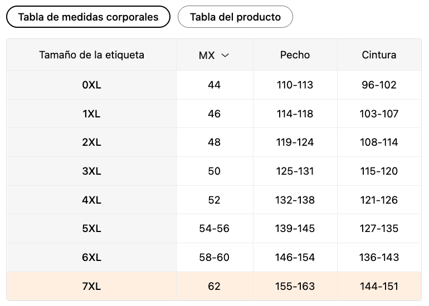
Task: Click the 144-151 Cintura cell
Action: 379,287
